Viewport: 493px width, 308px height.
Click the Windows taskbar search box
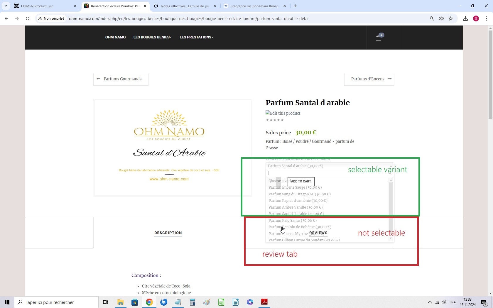pos(56,302)
